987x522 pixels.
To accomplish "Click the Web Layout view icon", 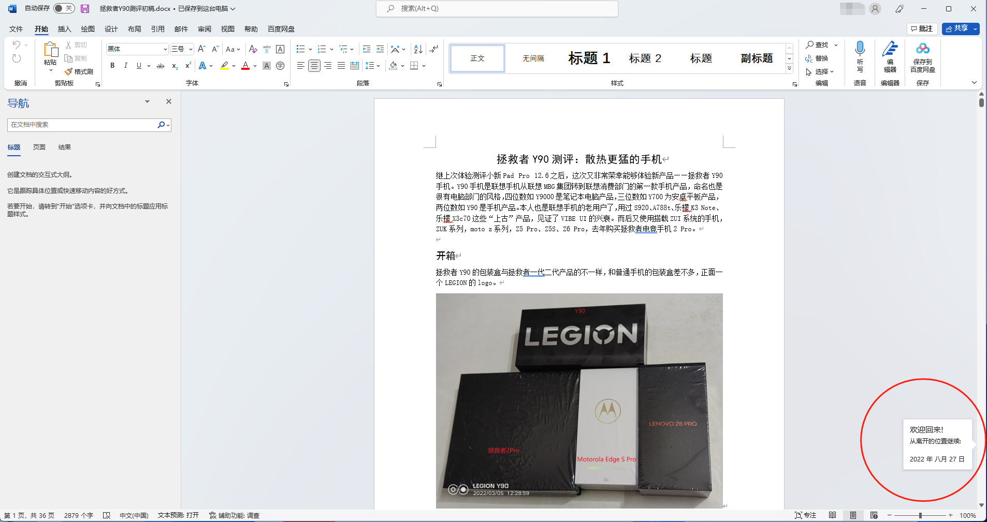I will [x=874, y=515].
